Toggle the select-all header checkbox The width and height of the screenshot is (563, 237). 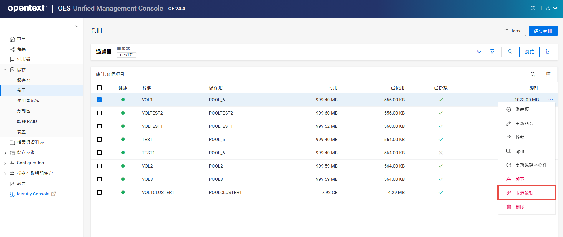99,88
